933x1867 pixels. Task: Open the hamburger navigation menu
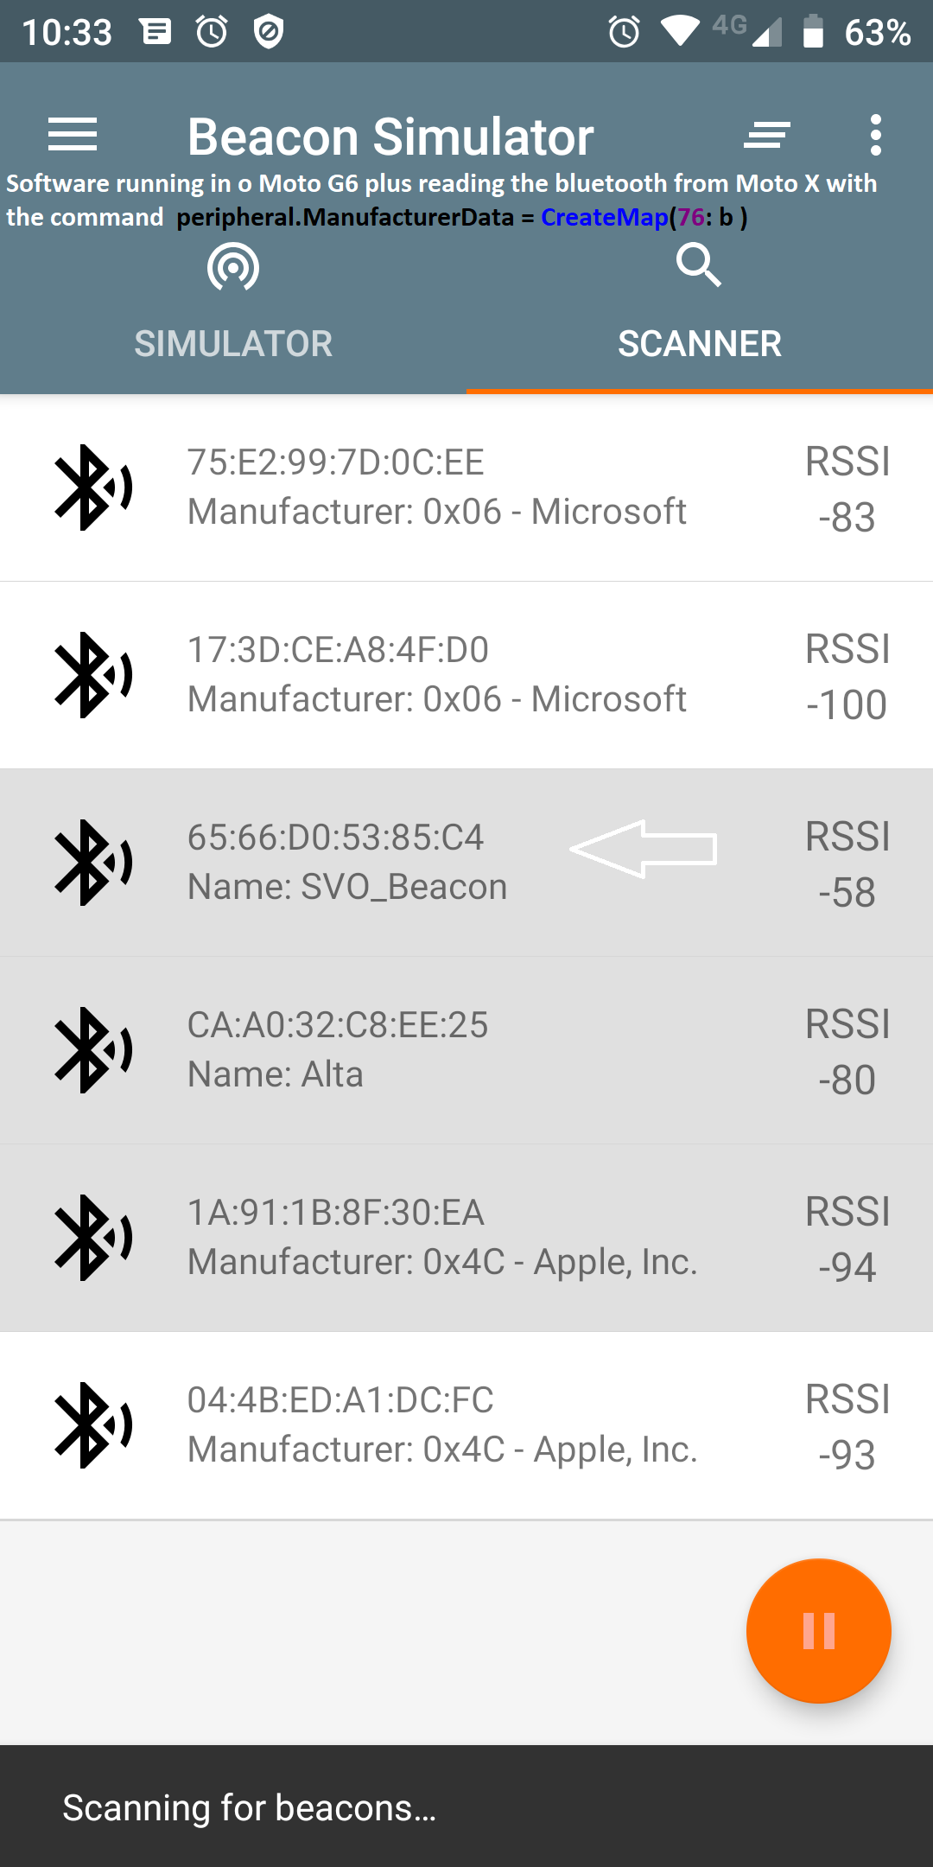[x=73, y=135]
